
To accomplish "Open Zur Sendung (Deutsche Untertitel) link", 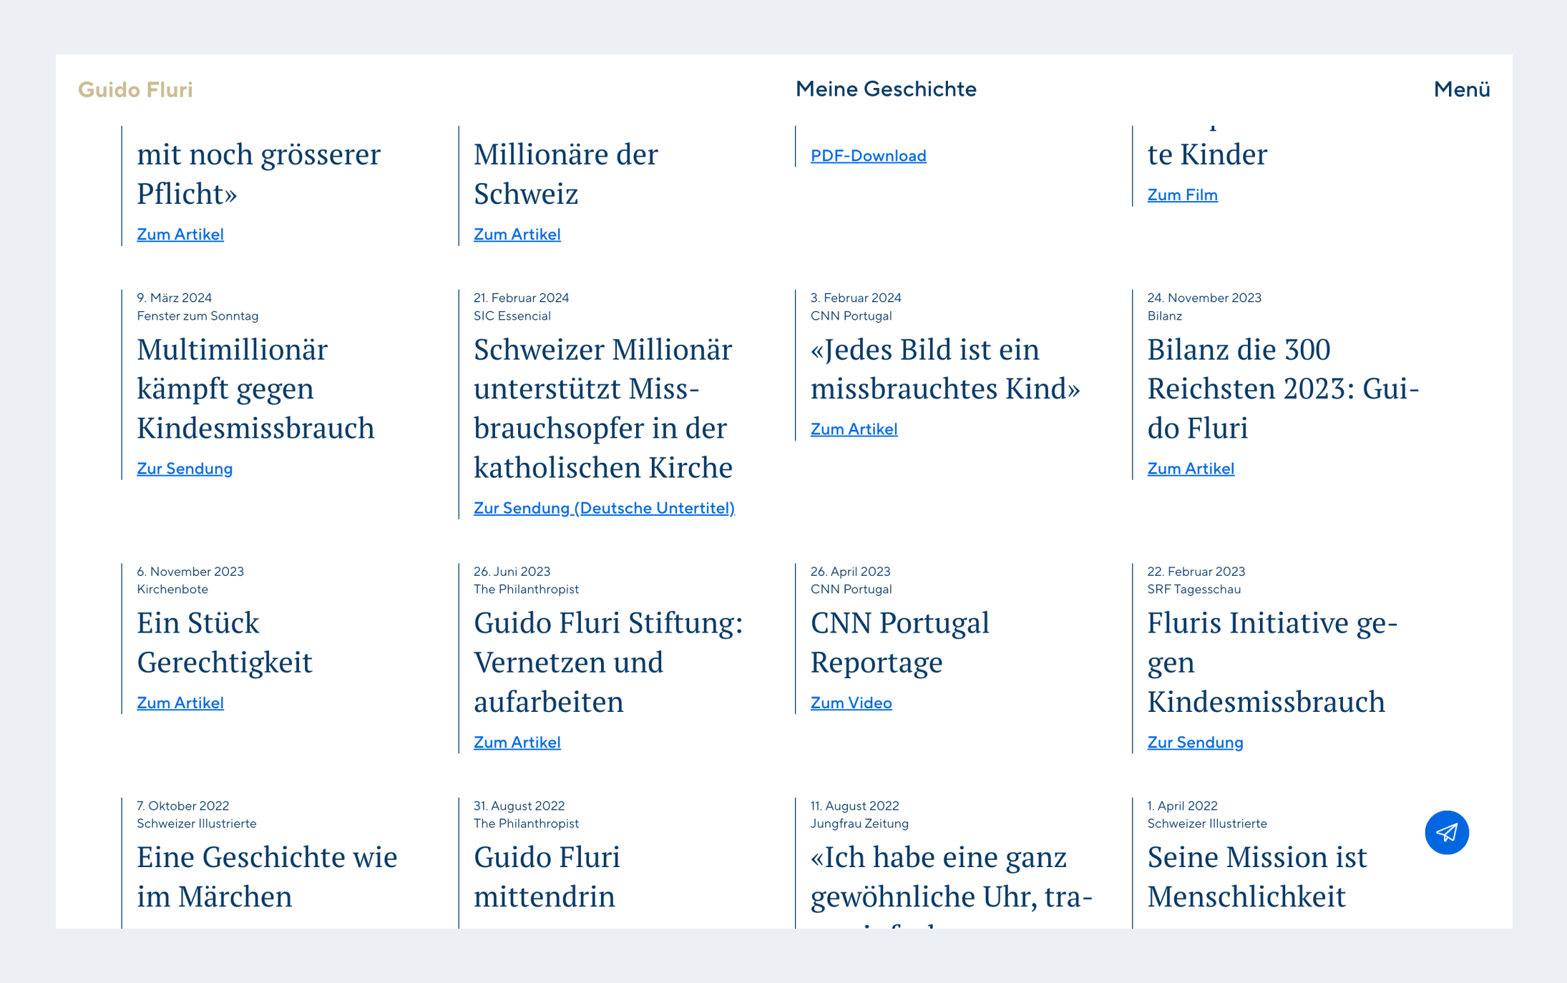I will tap(604, 508).
